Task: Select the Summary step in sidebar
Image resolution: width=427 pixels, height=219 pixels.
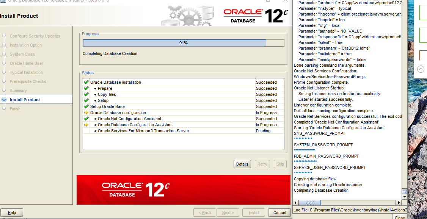Action: [18, 91]
